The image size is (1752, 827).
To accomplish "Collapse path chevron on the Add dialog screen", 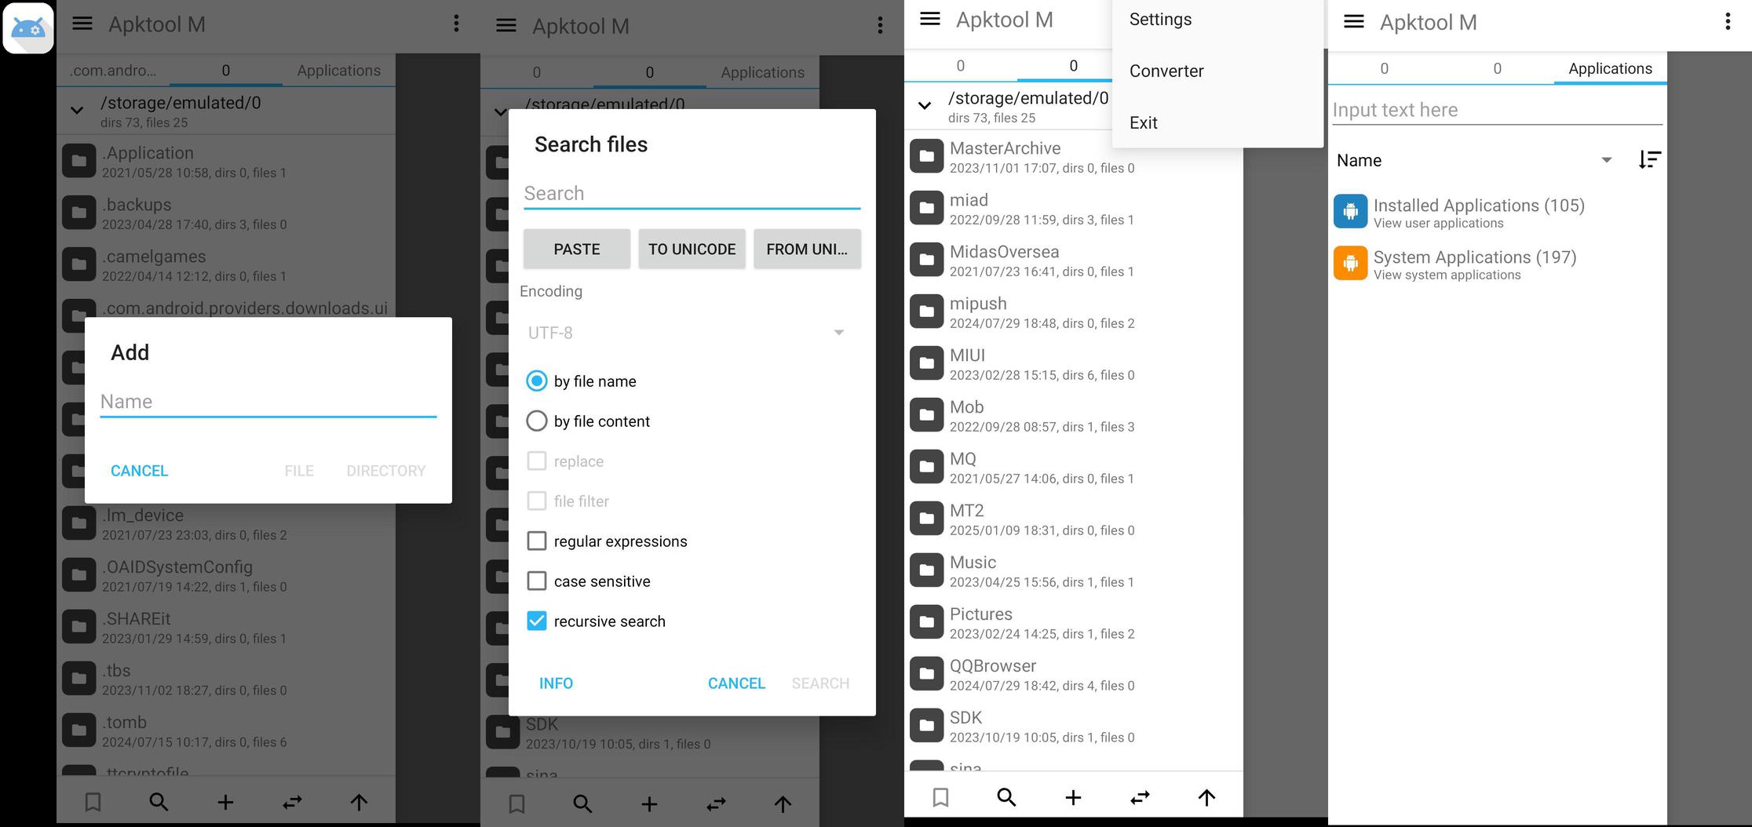I will tap(77, 111).
